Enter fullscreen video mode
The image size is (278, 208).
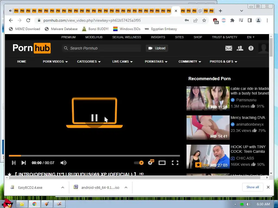175,163
